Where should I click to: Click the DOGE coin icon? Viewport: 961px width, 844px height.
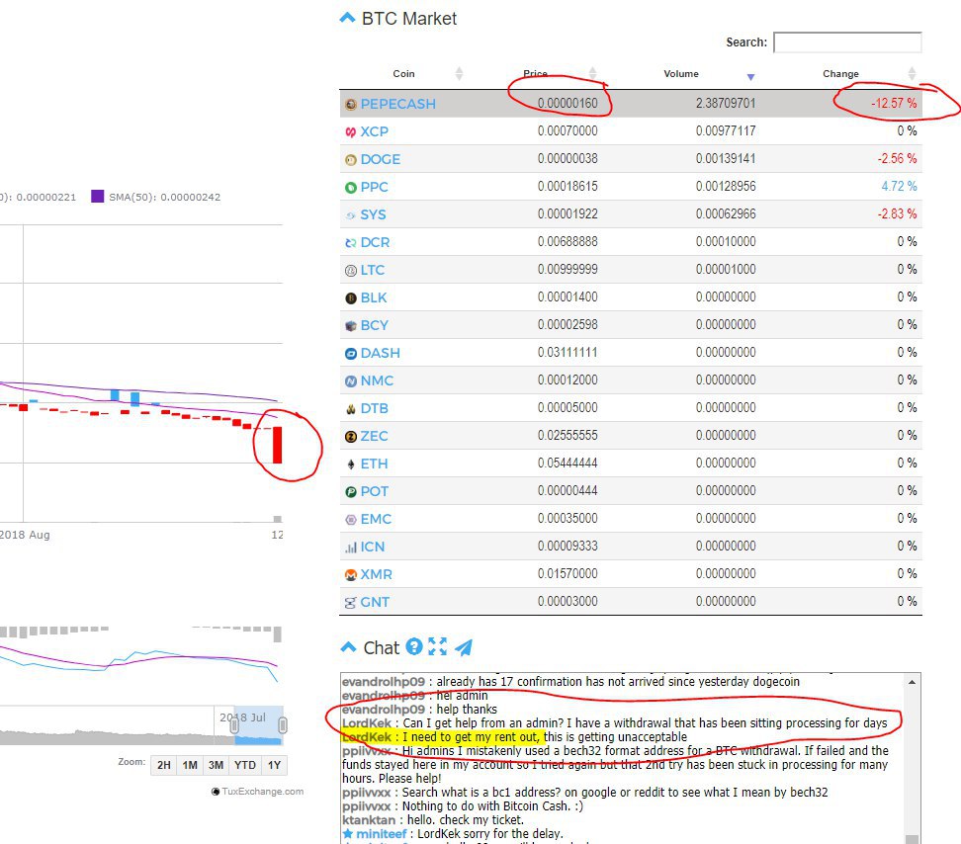[x=351, y=160]
